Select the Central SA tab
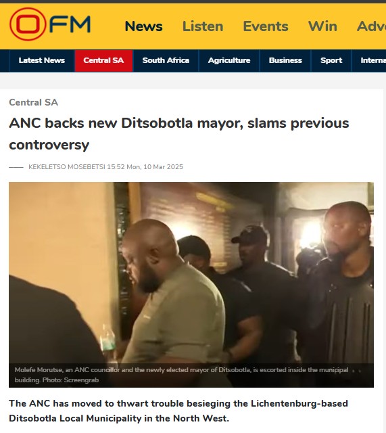The width and height of the screenshot is (386, 433). (103, 60)
